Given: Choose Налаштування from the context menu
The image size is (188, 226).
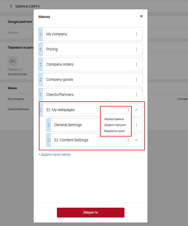Looking at the screenshot, I should click(x=114, y=119).
